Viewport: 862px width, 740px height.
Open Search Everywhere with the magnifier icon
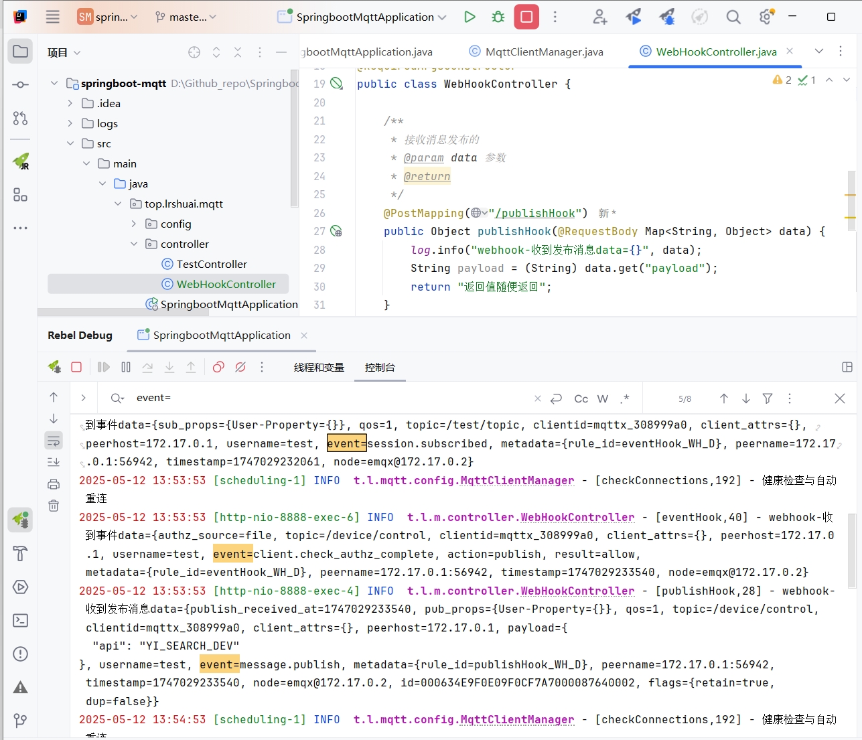pyautogui.click(x=733, y=17)
